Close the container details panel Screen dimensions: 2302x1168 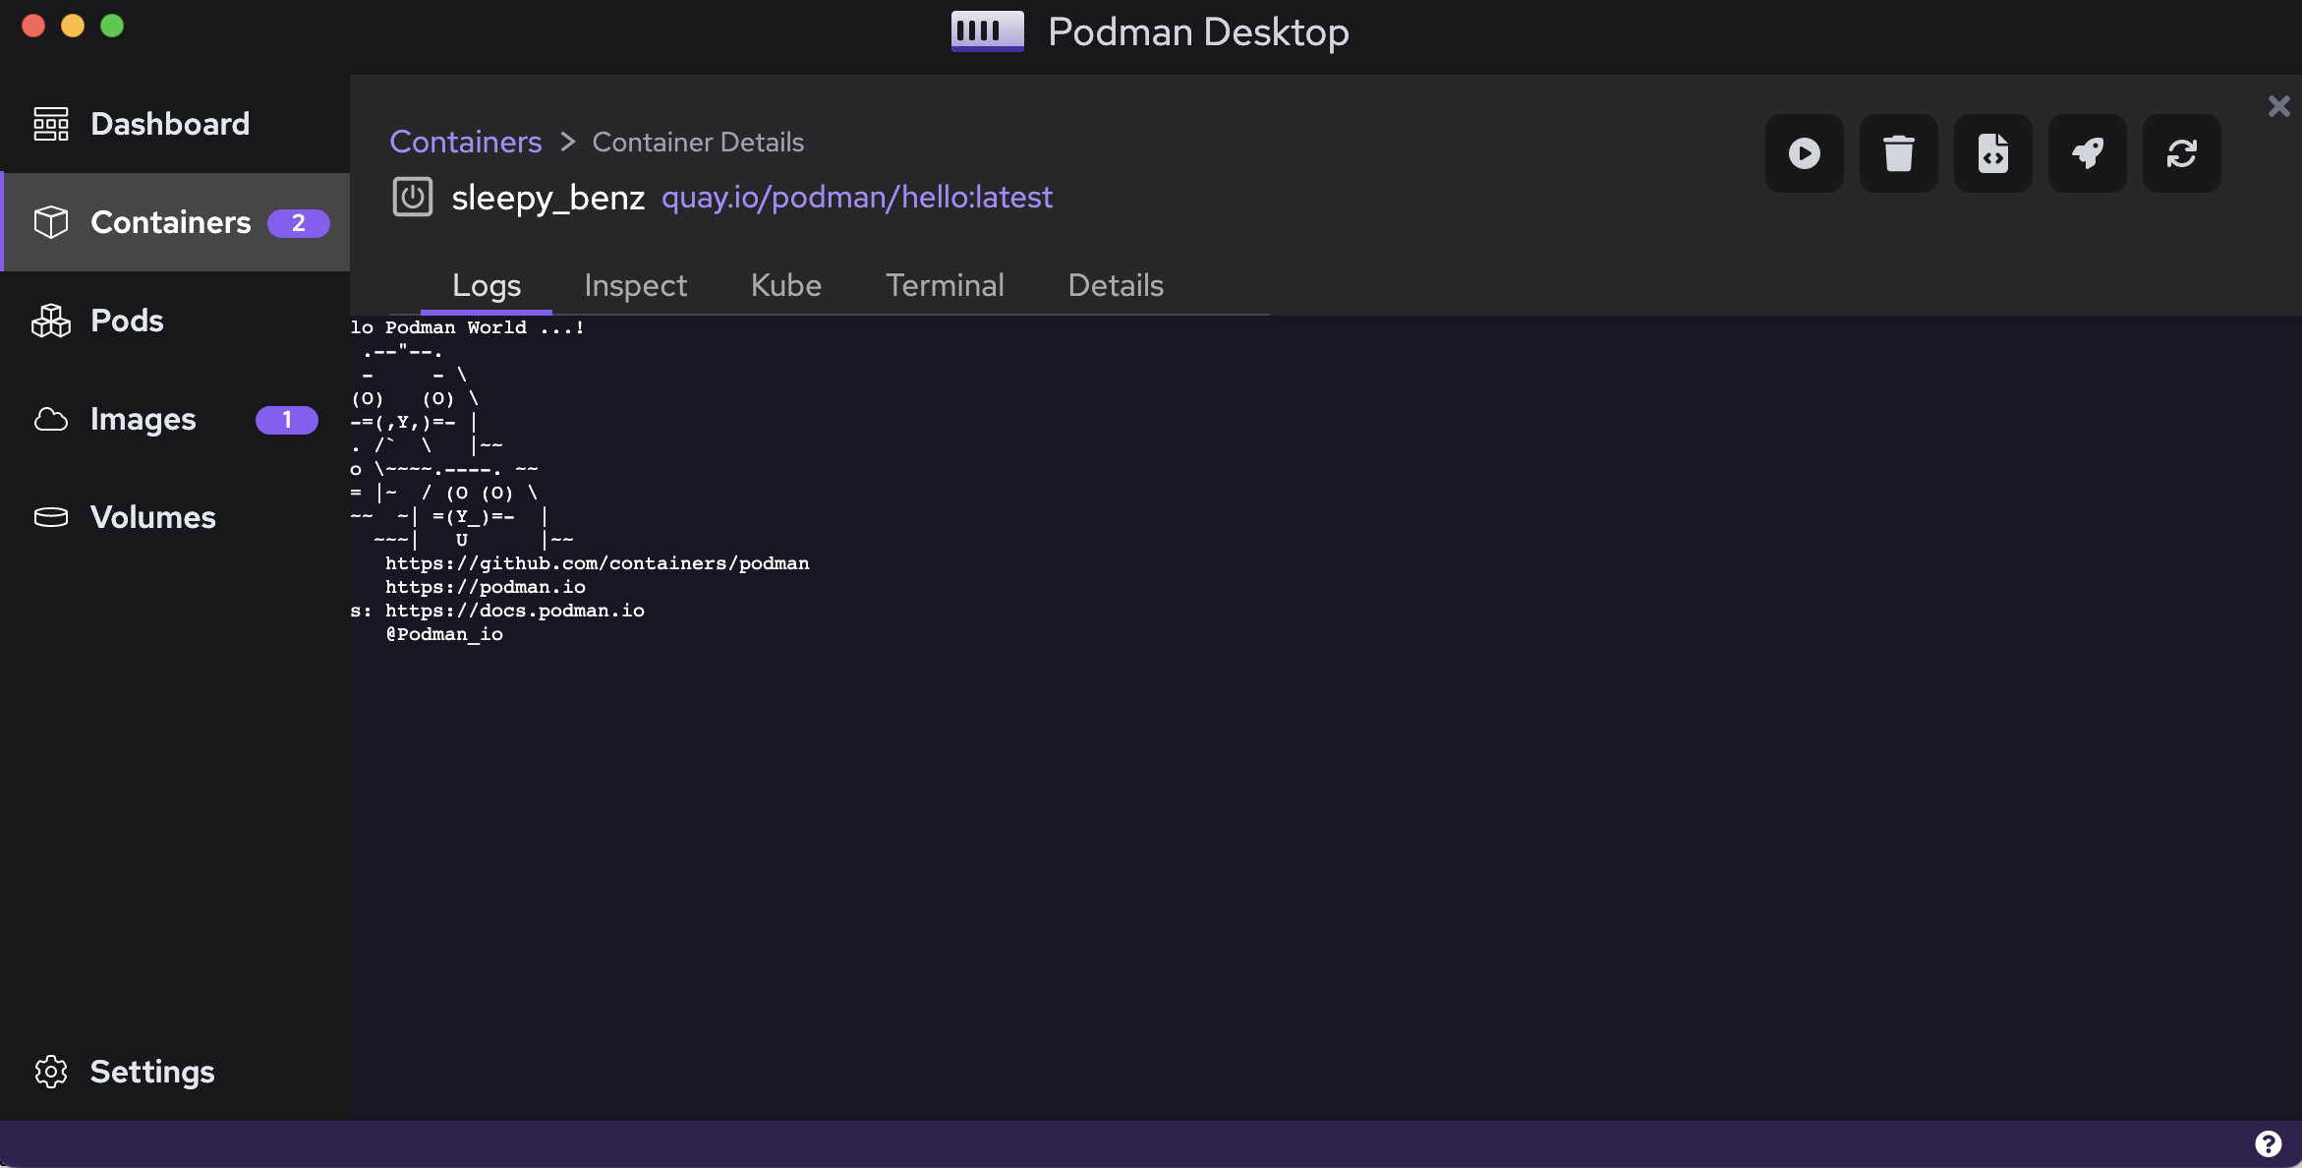2278,106
